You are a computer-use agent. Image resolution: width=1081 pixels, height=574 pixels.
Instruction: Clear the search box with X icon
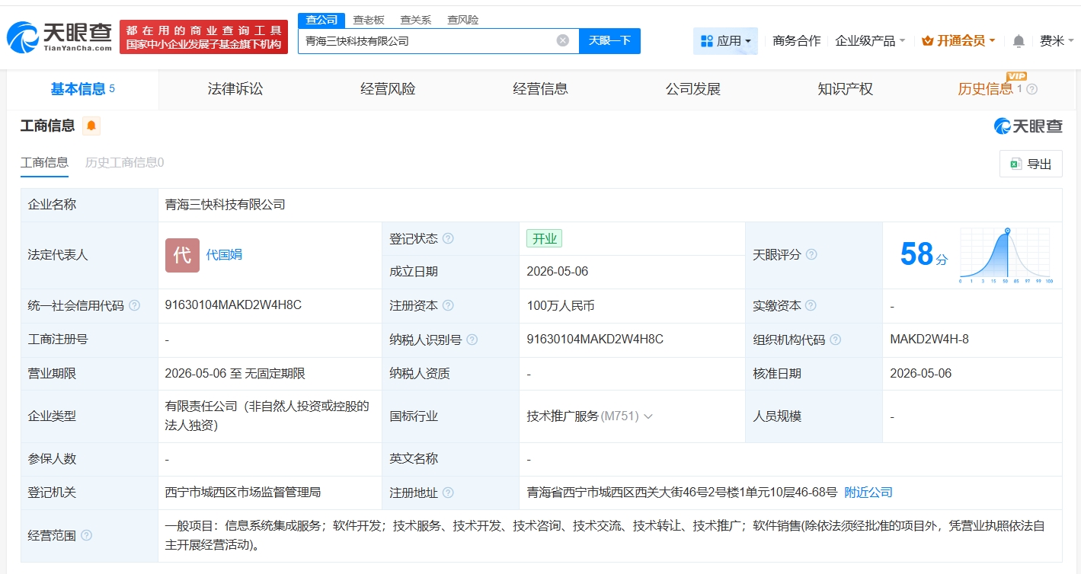point(562,40)
